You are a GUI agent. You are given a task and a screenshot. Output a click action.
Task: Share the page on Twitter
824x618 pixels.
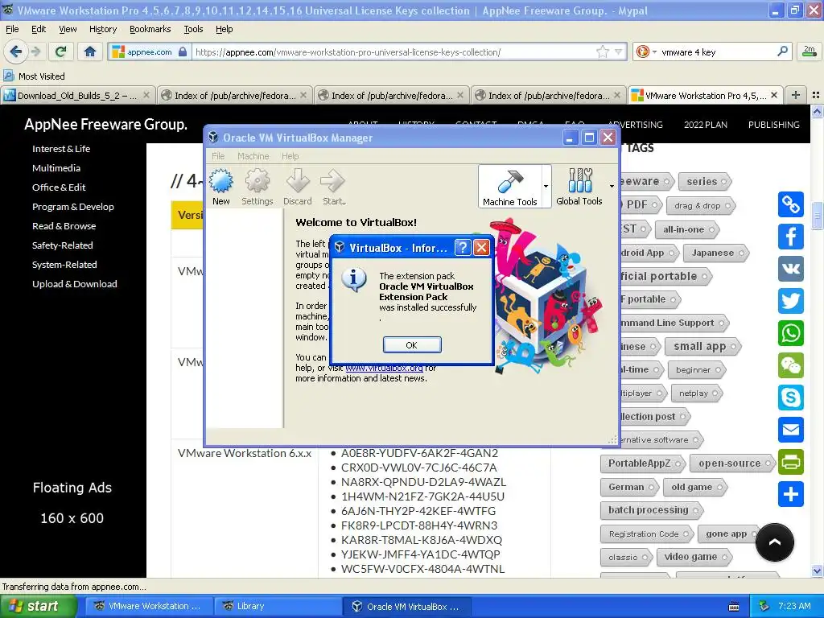coord(791,301)
